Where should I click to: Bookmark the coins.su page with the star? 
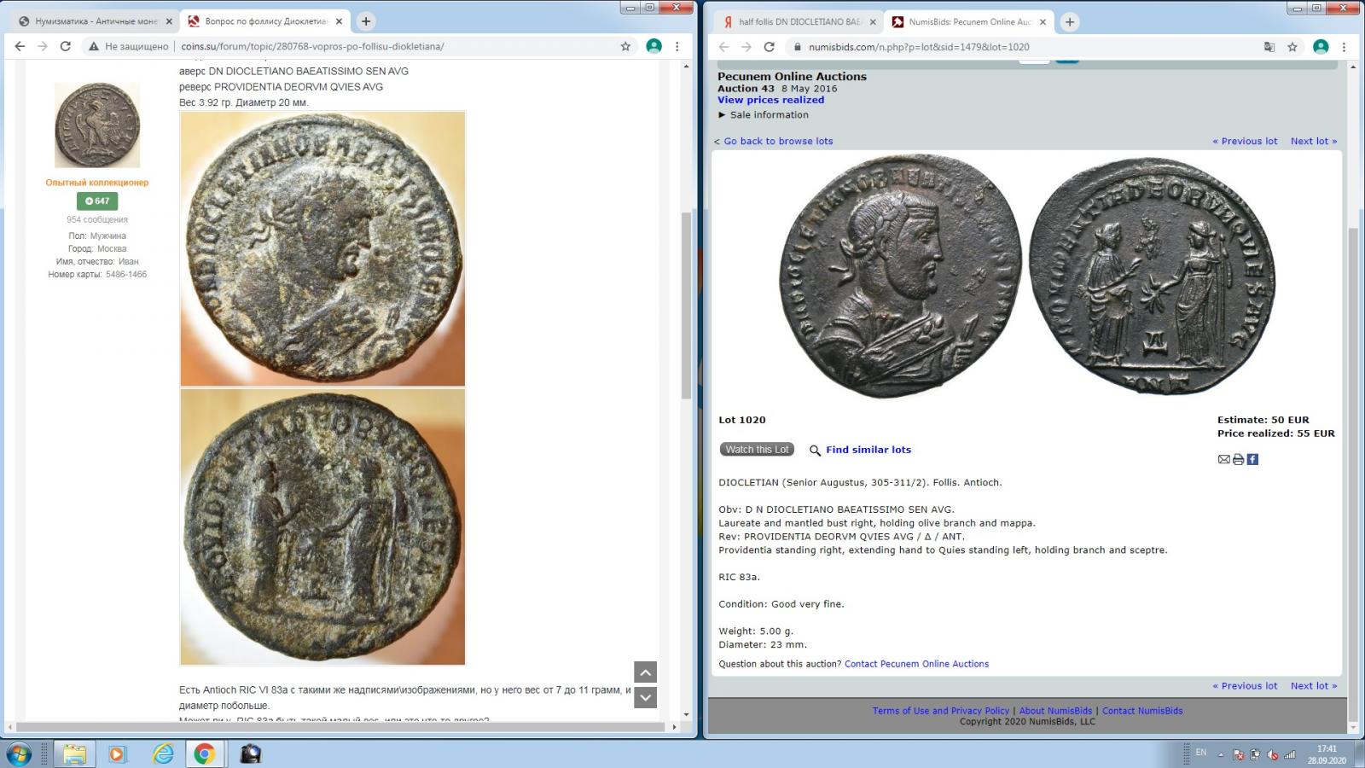625,46
